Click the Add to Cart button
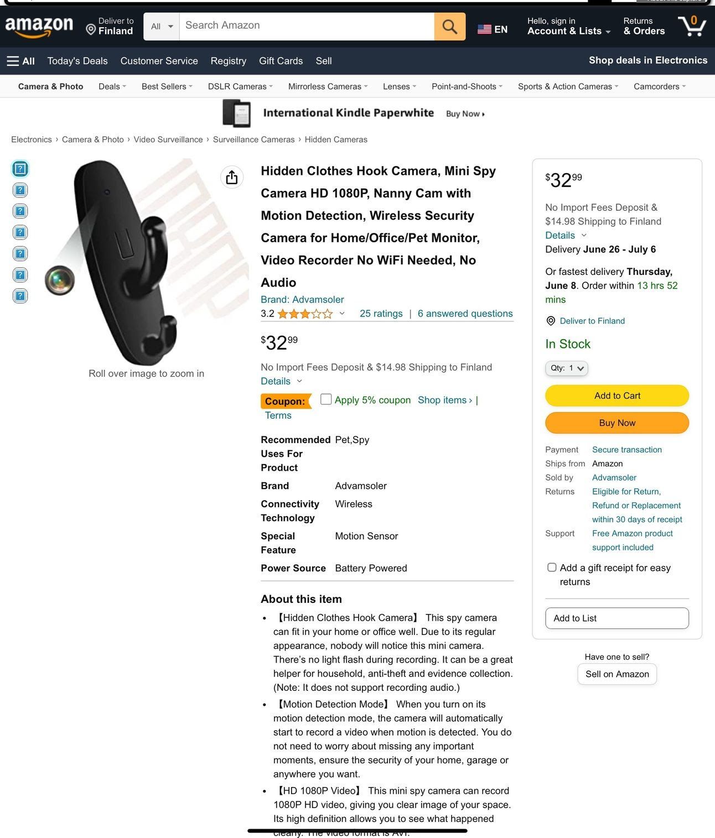Screen dimensions: 715x838 click(617, 395)
